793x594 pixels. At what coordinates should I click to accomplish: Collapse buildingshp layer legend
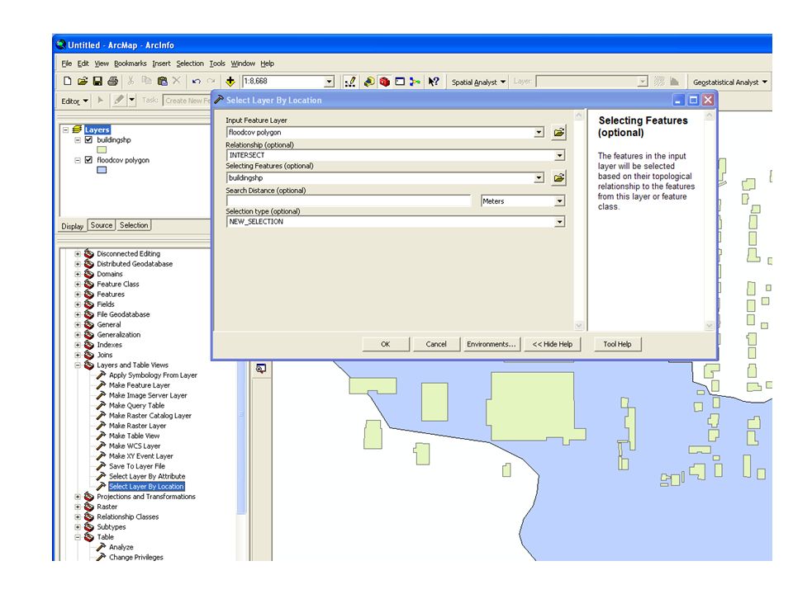(x=78, y=140)
